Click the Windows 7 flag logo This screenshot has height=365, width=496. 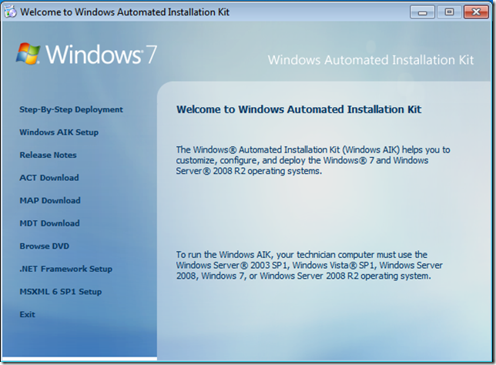(28, 54)
